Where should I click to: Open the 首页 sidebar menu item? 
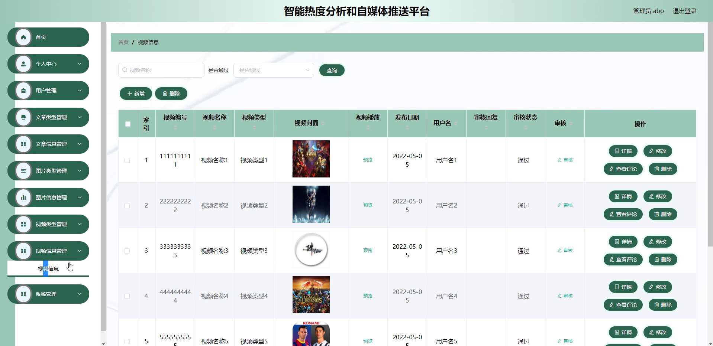48,37
